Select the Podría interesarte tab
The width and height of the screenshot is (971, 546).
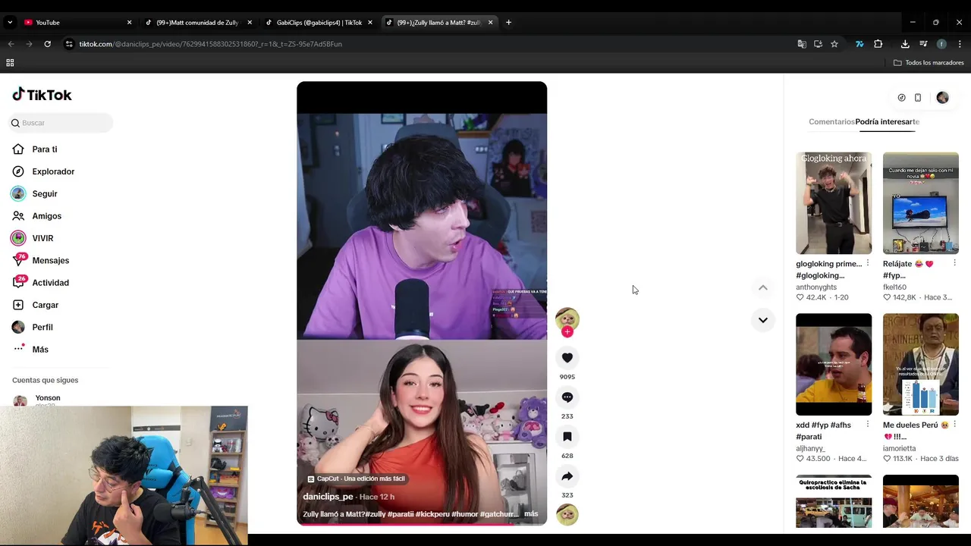pyautogui.click(x=887, y=122)
